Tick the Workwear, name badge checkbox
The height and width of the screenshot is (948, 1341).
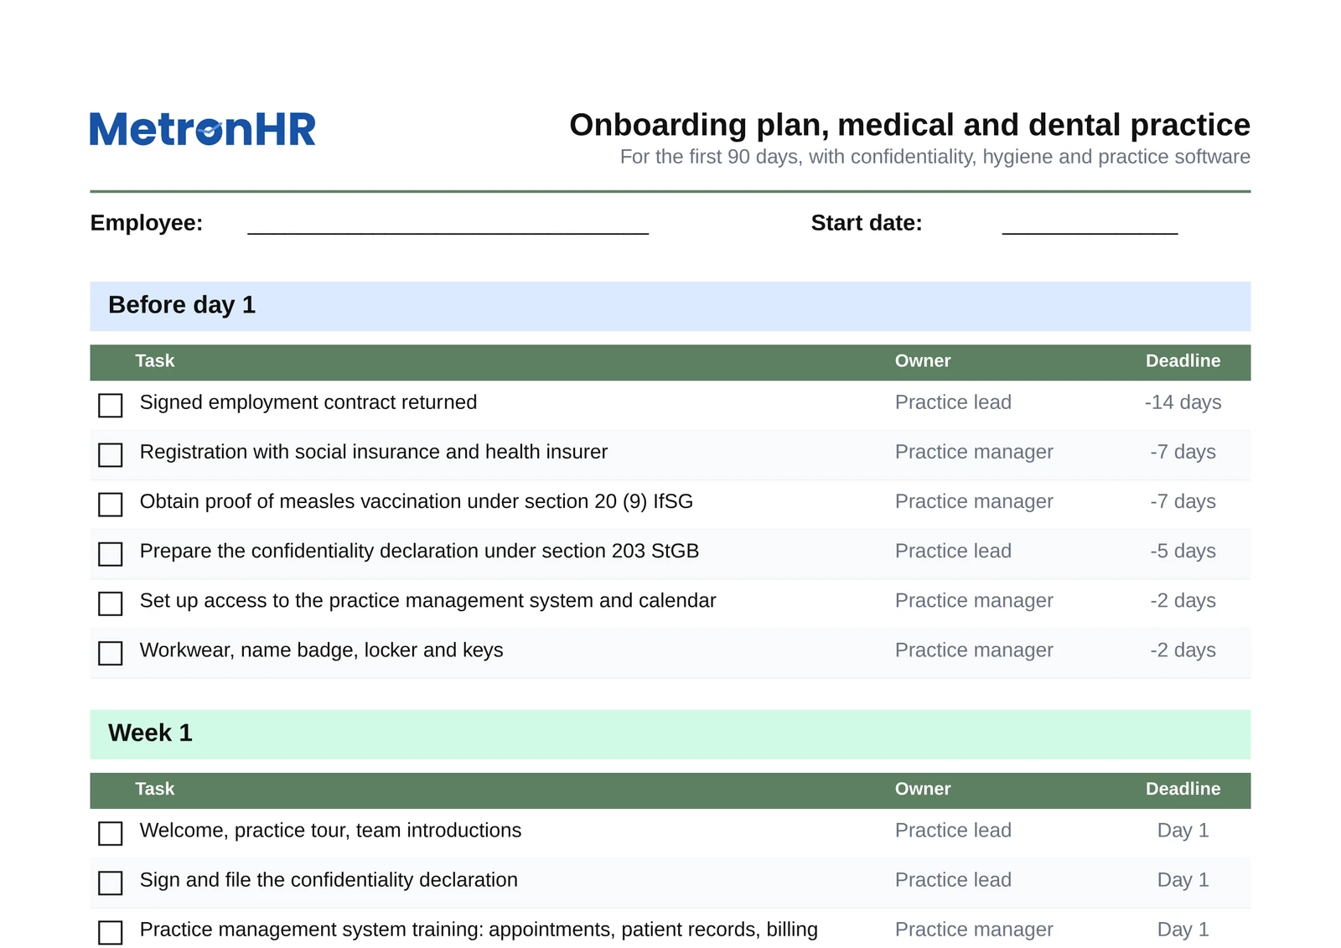[x=111, y=653]
